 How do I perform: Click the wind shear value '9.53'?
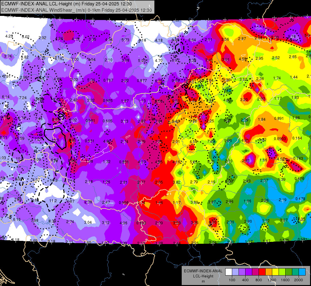coord(176,101)
